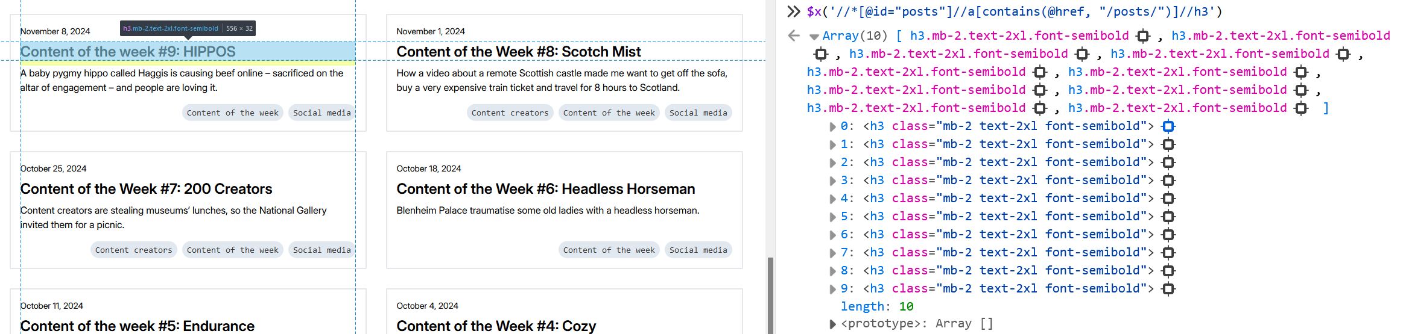Open Content of the Week #8: Scotch Mist

(x=518, y=52)
